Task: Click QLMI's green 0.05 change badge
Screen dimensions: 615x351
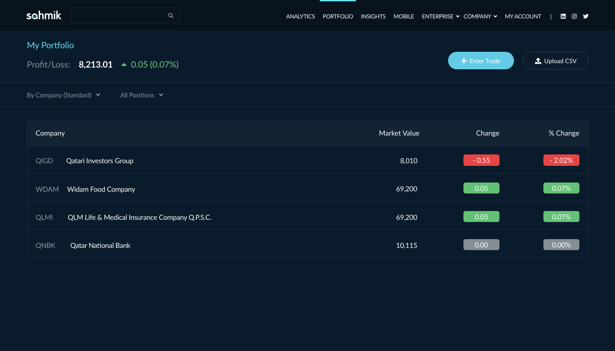Action: coord(481,217)
